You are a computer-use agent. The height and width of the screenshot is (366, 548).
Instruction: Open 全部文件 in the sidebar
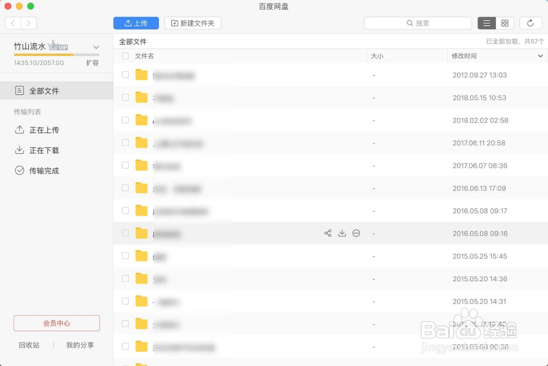click(56, 91)
